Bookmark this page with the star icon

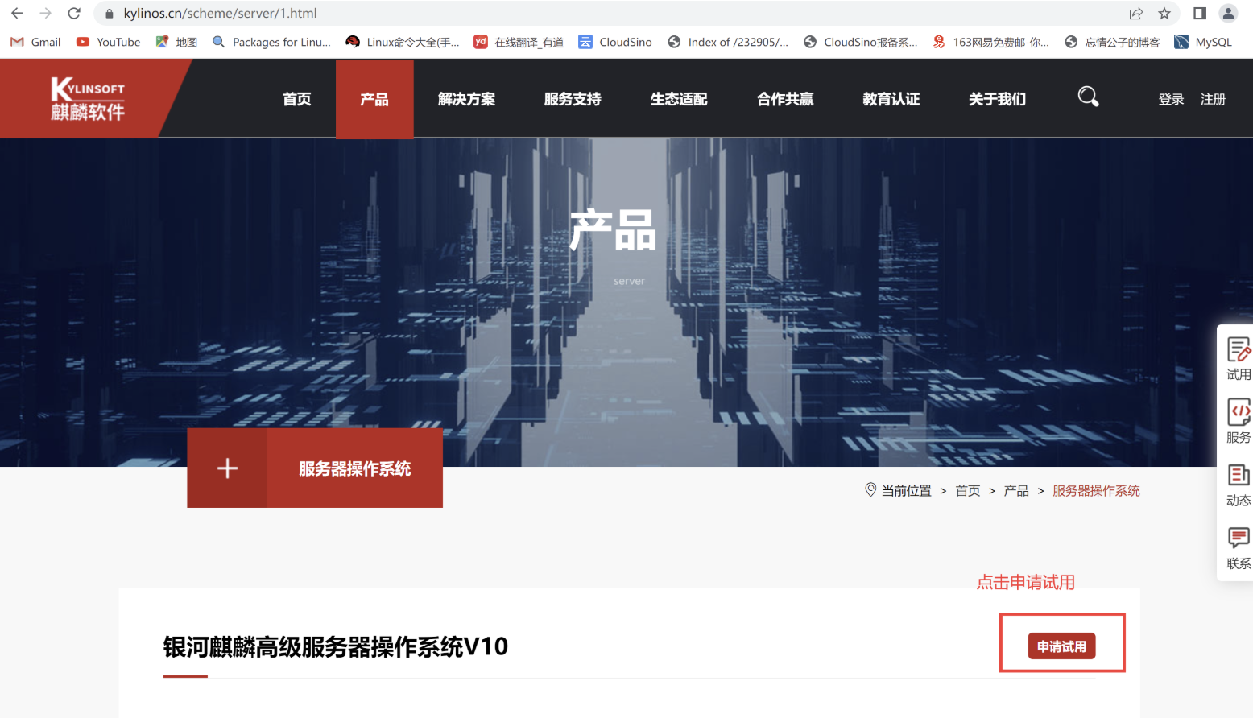tap(1164, 13)
